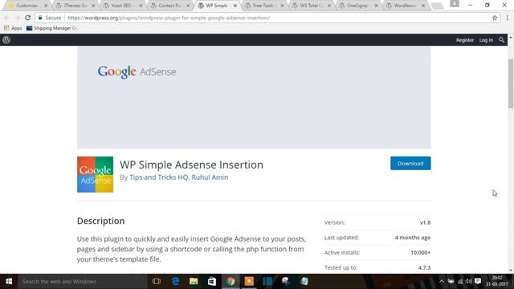Click the 4.7.3 tested up to value
Viewport: 514px width, 289px height.
click(424, 267)
